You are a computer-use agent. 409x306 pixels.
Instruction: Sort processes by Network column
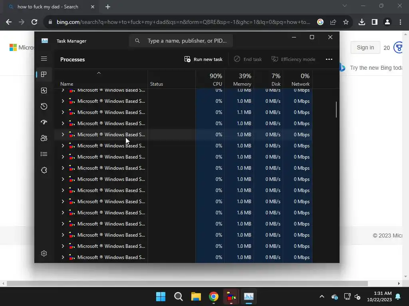tap(298, 79)
